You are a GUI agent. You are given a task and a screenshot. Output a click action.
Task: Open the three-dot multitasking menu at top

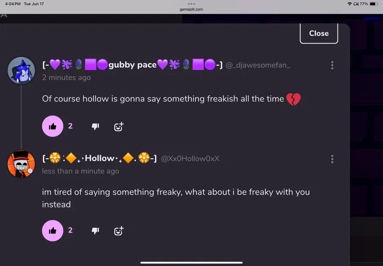(191, 4)
